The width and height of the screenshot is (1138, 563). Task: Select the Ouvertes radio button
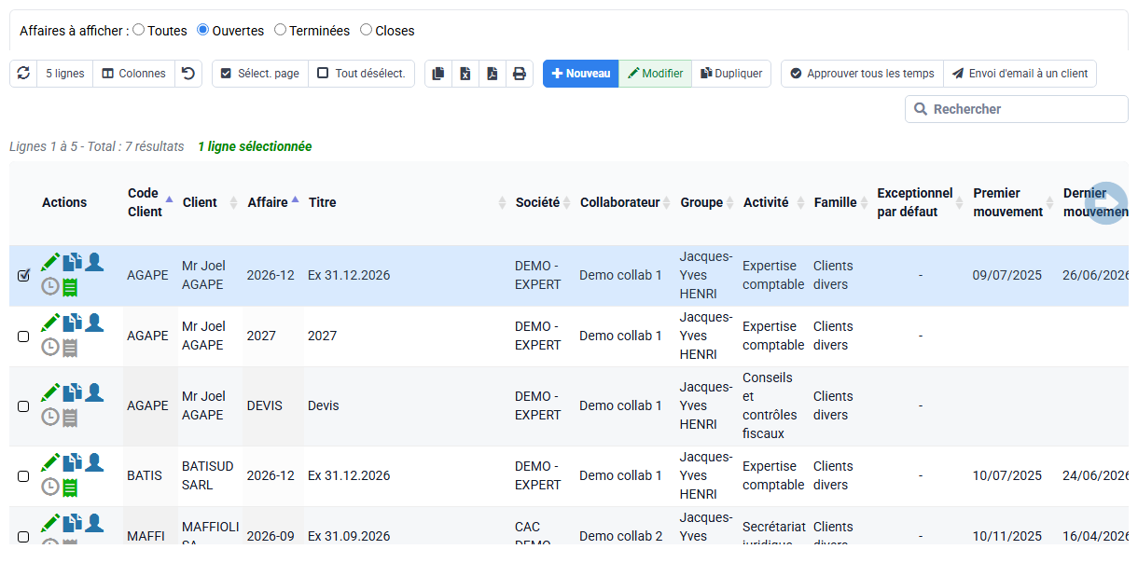click(x=202, y=30)
